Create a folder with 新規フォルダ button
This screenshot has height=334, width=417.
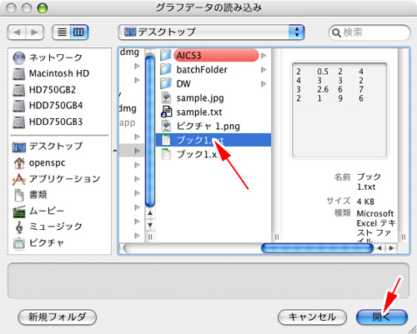pos(58,317)
